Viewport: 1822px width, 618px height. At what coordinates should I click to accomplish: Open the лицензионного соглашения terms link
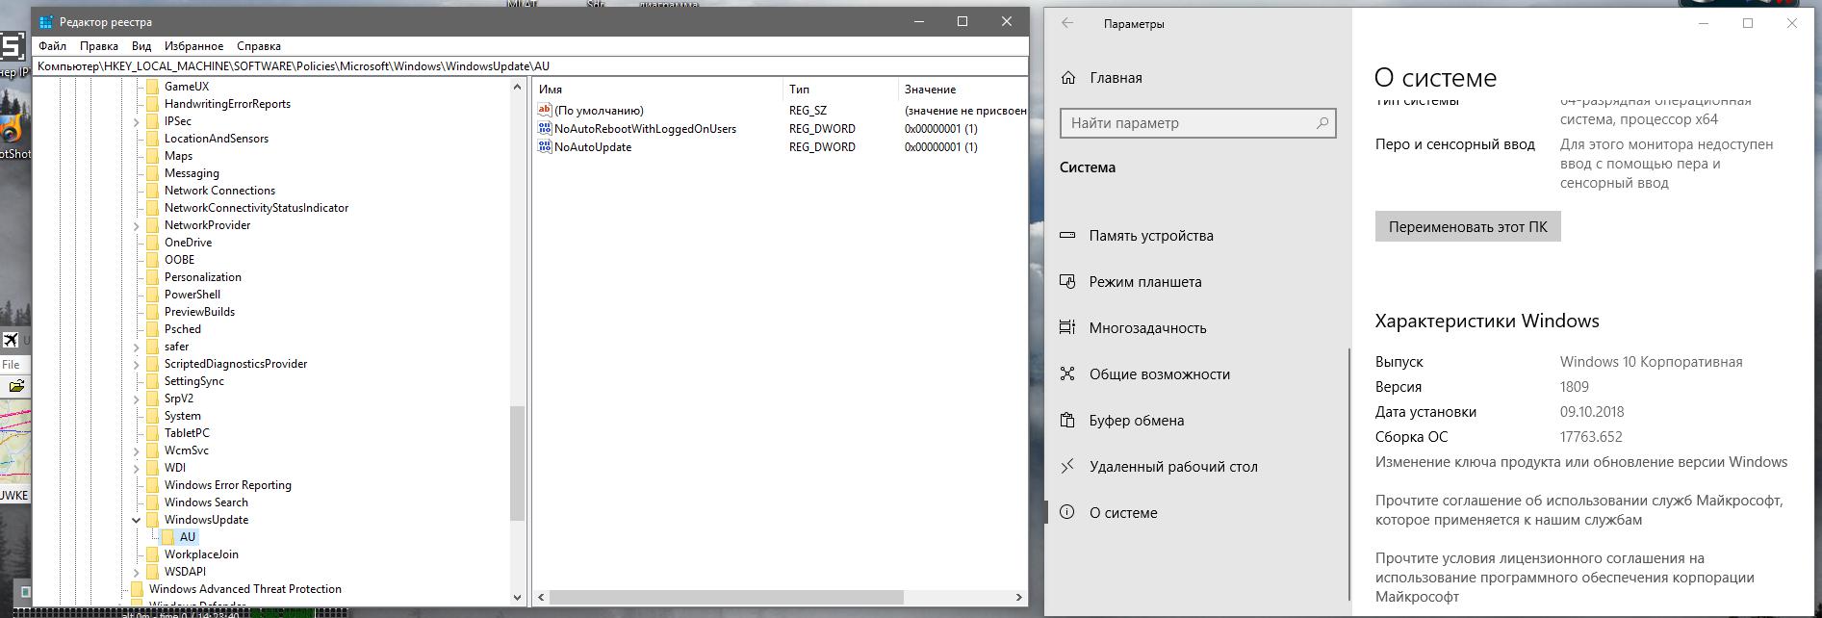point(1565,578)
